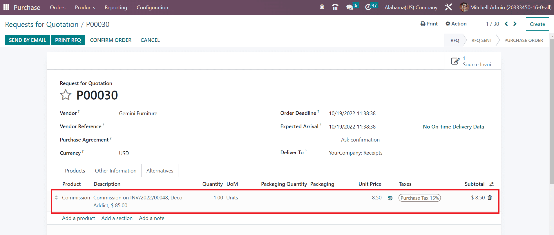
Task: Open optional columns settings toggle
Action: 492,184
